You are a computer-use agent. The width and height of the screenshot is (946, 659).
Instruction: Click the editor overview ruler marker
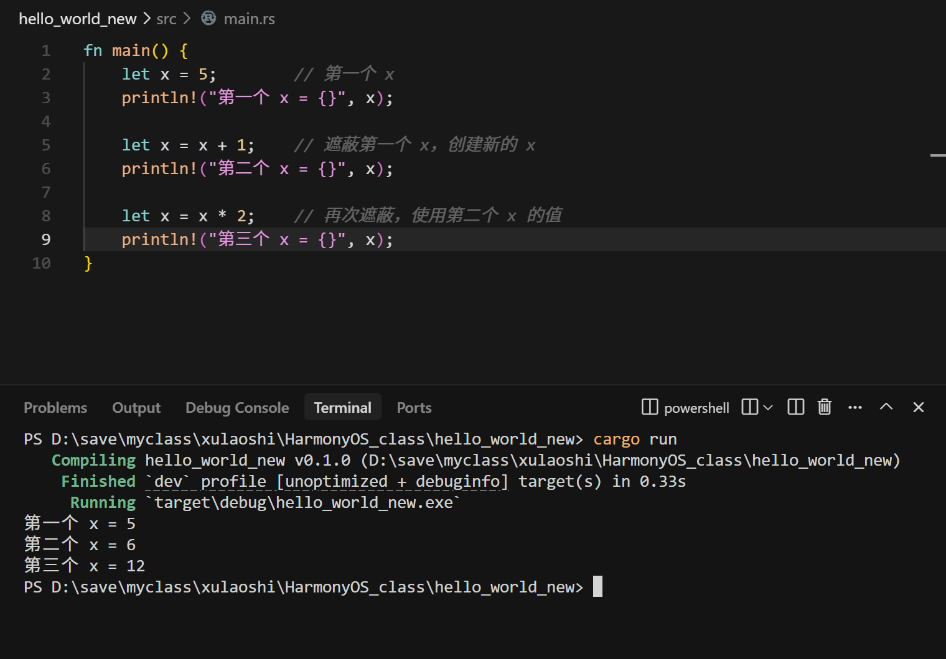tap(938, 155)
